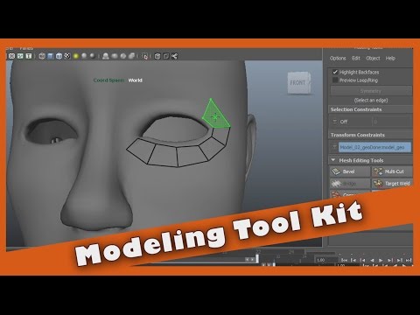Select the Bevel tool

coord(350,171)
